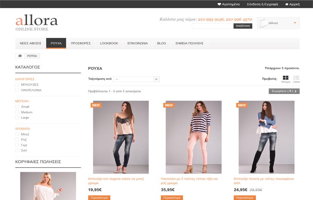Screen dimensions: 313x200
Task: Open the ΡΟΥΧΑ menu tab
Action: (56, 43)
